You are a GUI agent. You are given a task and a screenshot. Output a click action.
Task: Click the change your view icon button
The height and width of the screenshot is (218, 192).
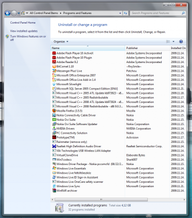point(168,41)
